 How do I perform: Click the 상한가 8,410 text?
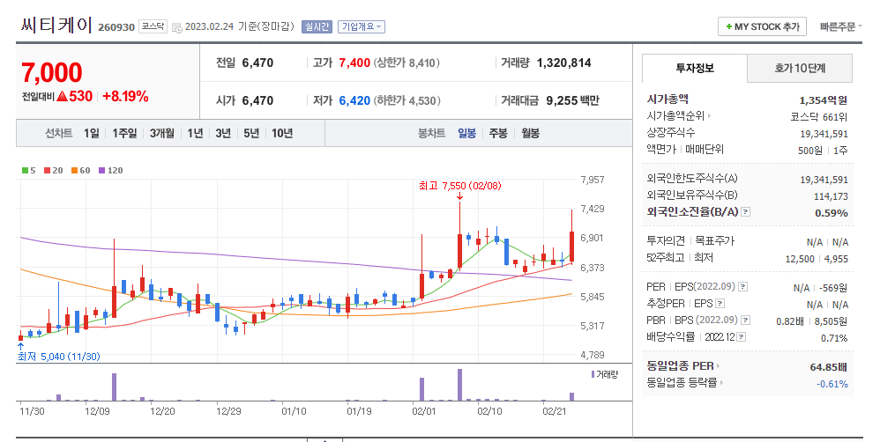point(406,63)
